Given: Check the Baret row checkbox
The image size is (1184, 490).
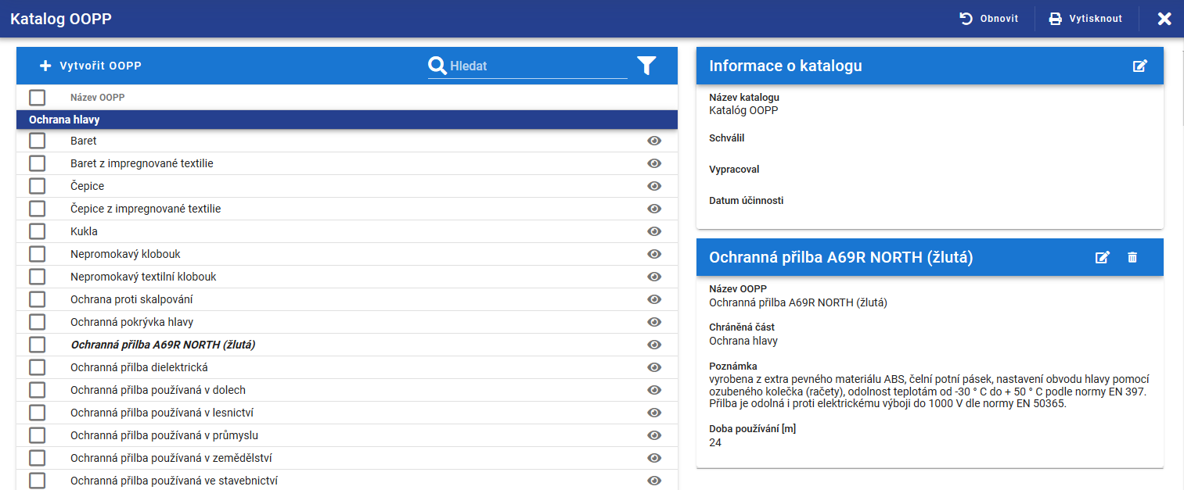Looking at the screenshot, I should [38, 141].
